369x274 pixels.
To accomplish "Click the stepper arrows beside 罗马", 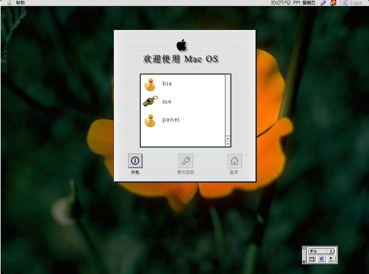I will click(331, 251).
